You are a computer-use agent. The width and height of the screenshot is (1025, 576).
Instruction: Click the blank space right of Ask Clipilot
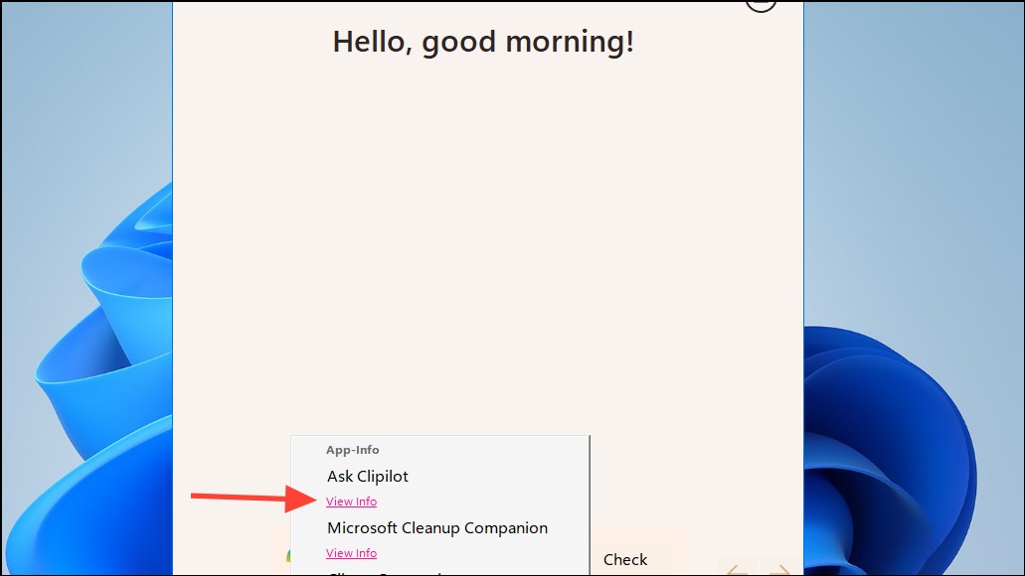point(497,476)
